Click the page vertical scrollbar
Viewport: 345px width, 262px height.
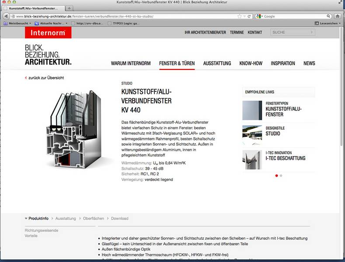point(341,86)
